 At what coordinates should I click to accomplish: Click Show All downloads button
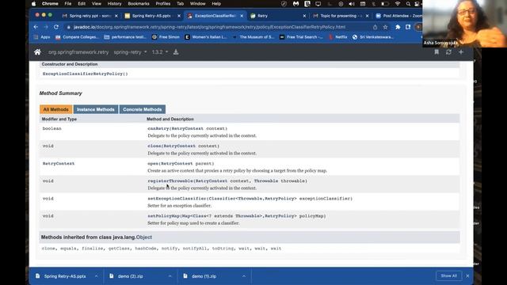click(449, 276)
